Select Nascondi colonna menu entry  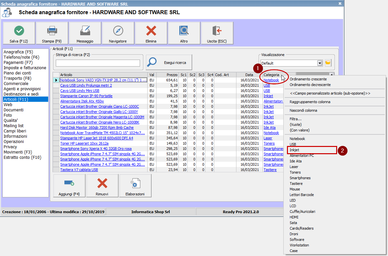click(303, 110)
